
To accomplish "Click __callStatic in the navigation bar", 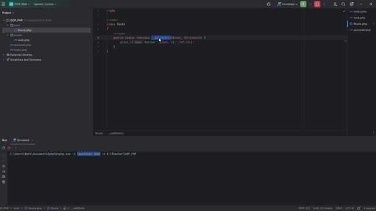I will [x=74, y=209].
